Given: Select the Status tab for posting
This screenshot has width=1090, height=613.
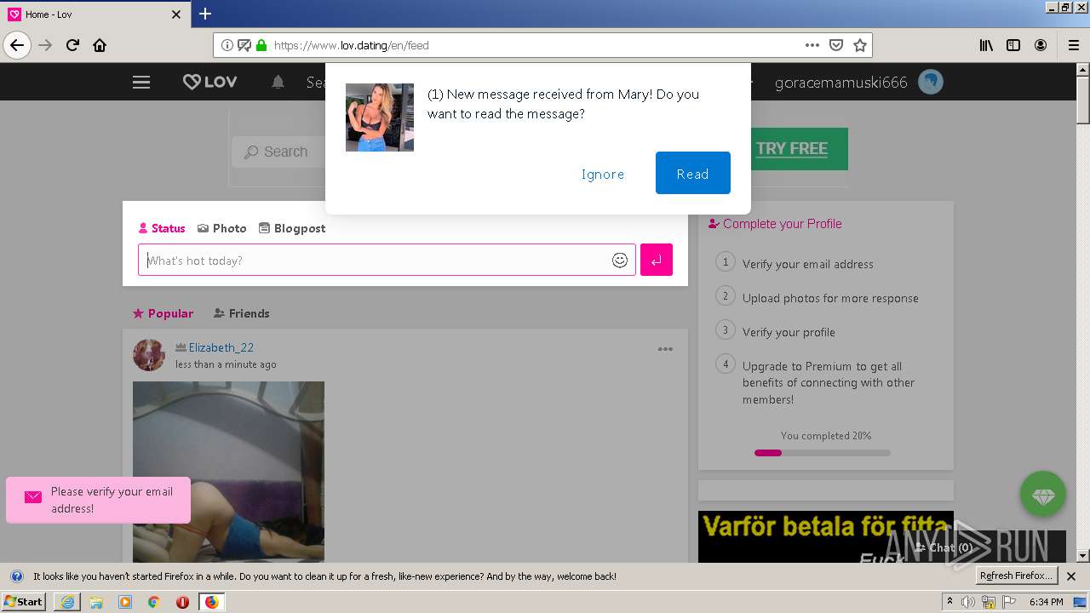Looking at the screenshot, I should click(x=162, y=228).
